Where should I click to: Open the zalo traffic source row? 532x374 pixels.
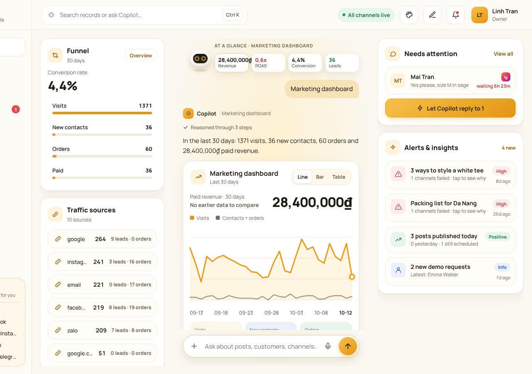tap(102, 330)
